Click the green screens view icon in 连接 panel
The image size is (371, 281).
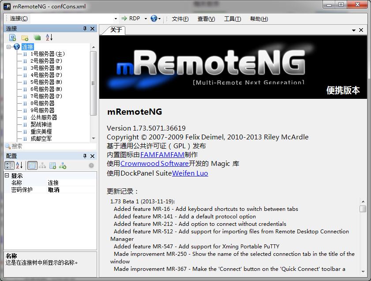tap(37, 37)
